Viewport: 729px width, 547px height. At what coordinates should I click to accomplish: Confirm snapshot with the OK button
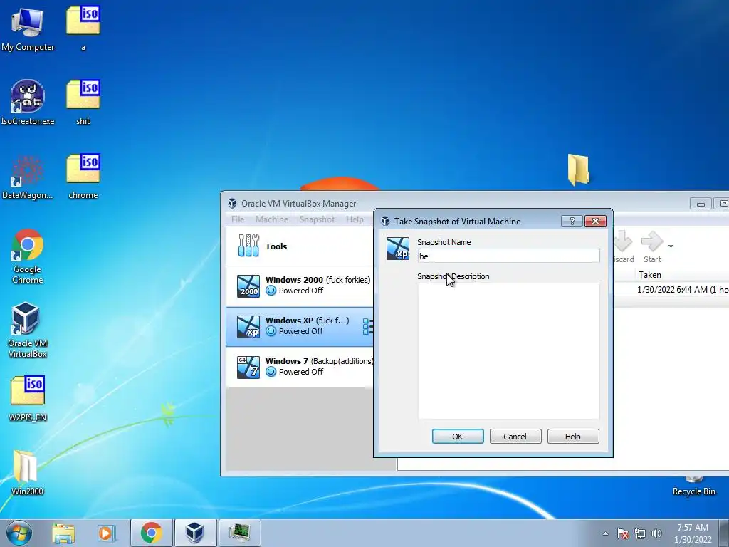458,437
